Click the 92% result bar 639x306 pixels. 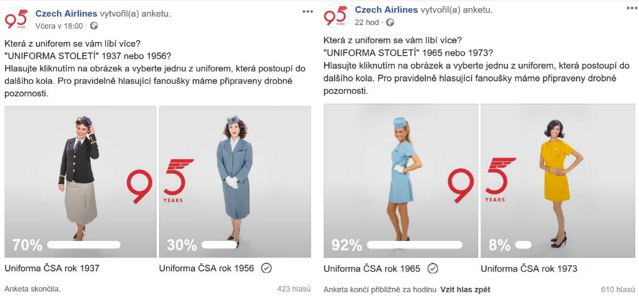[x=415, y=245]
